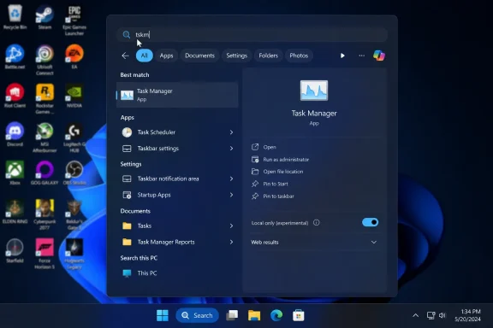The width and height of the screenshot is (493, 328).
Task: Select the Task Manager best match result
Action: click(x=177, y=95)
